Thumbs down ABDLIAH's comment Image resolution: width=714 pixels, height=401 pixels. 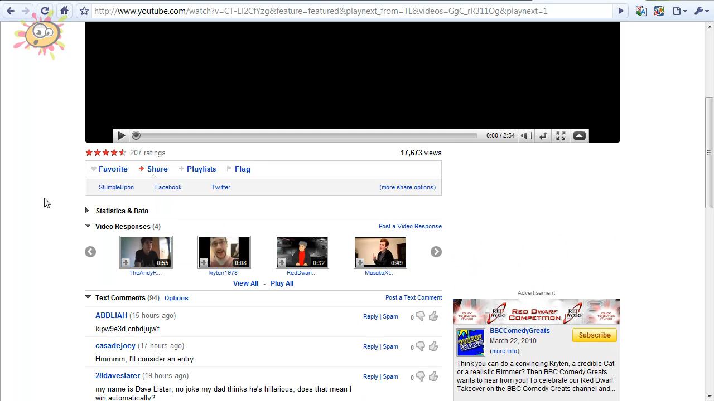point(421,316)
